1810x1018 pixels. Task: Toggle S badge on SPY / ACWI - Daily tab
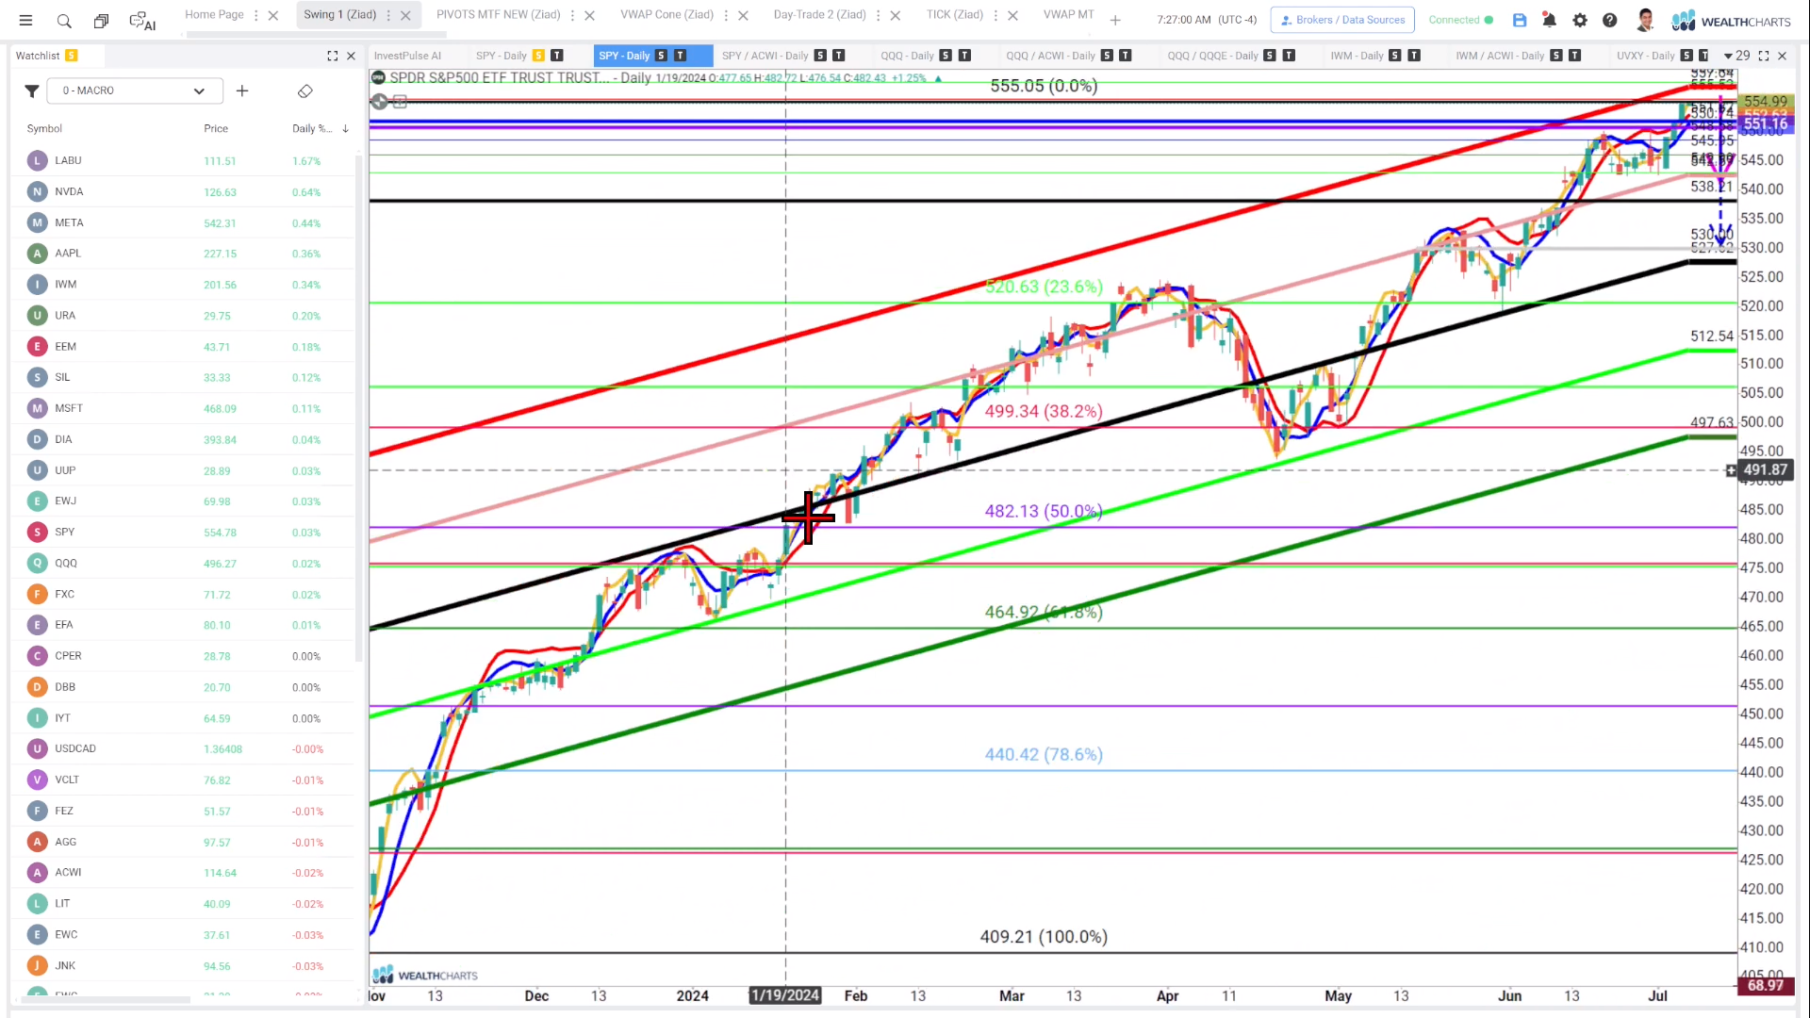click(820, 56)
